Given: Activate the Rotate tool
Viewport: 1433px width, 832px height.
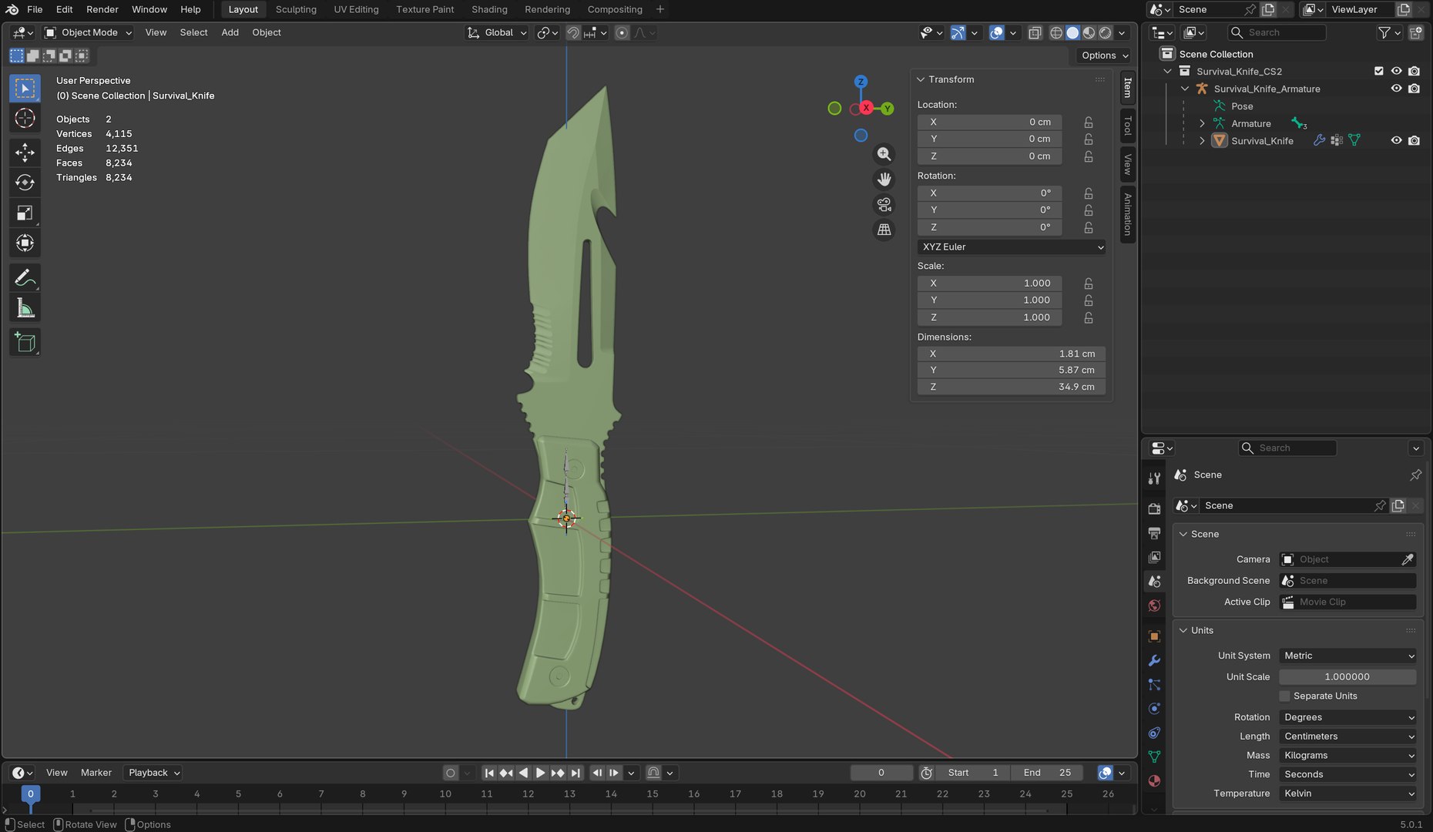Looking at the screenshot, I should click(x=25, y=183).
